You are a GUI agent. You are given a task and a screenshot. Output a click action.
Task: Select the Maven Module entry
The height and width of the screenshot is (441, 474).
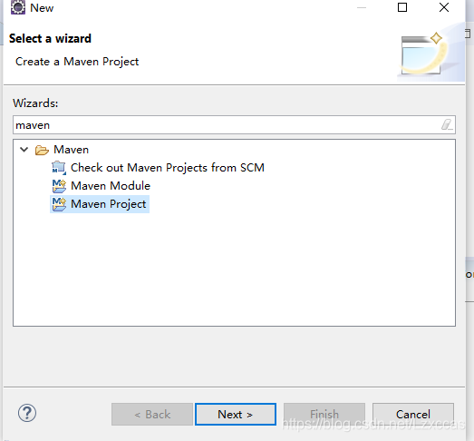[x=111, y=186]
